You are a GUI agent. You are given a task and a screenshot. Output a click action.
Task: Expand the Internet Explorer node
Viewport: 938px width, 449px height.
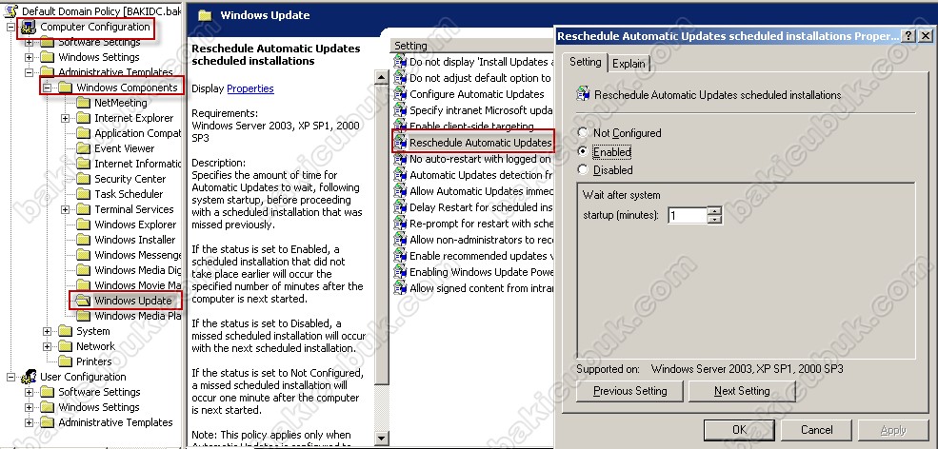(65, 118)
